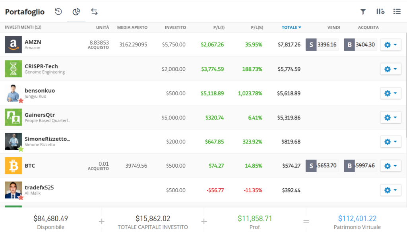Click the Amazon logo icon

[x=13, y=44]
